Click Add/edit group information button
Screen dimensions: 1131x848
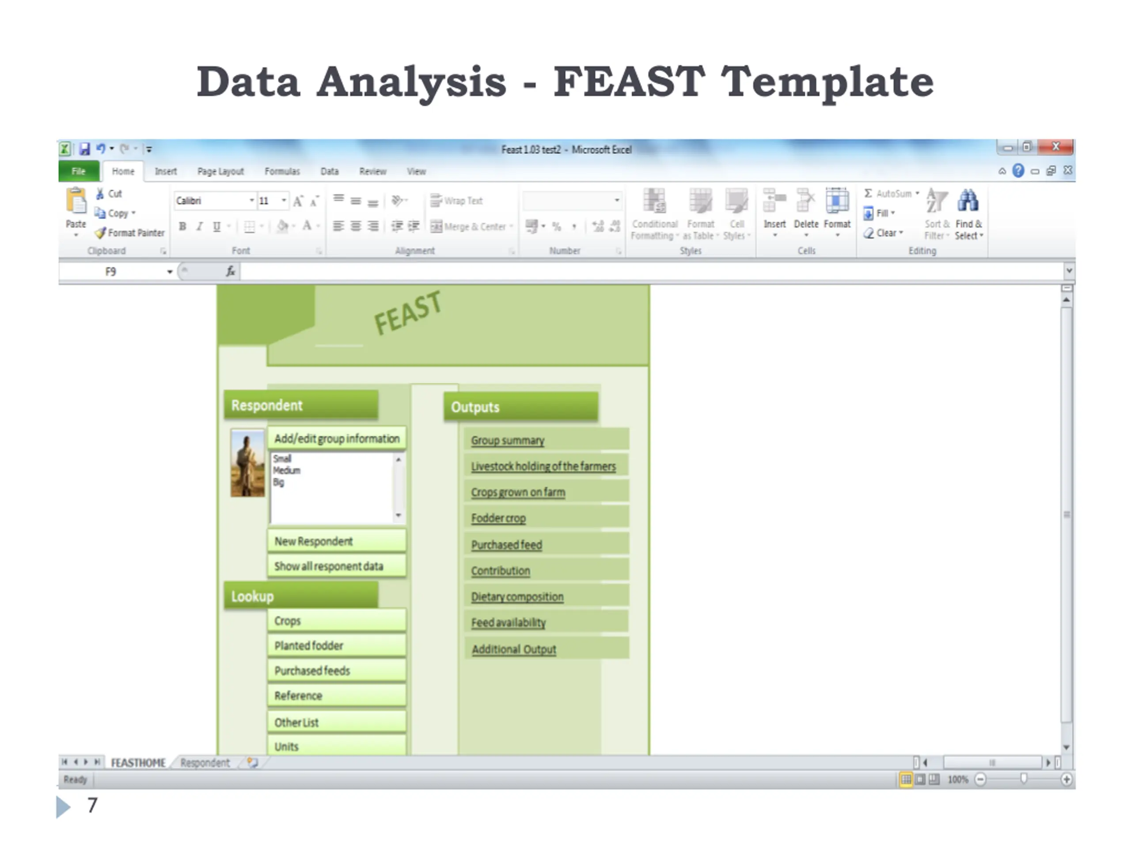pyautogui.click(x=337, y=439)
